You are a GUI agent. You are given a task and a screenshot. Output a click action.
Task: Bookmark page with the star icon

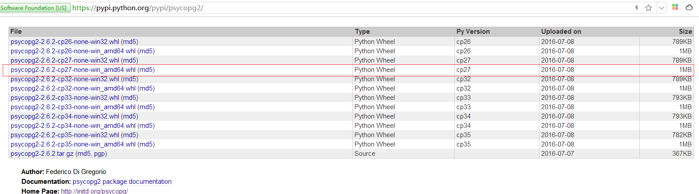[649, 8]
